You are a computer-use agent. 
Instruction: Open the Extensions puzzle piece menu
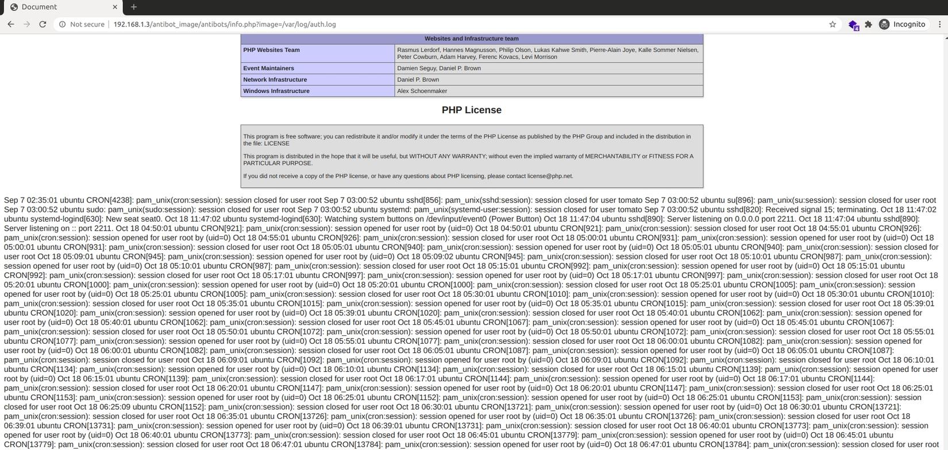pyautogui.click(x=869, y=24)
